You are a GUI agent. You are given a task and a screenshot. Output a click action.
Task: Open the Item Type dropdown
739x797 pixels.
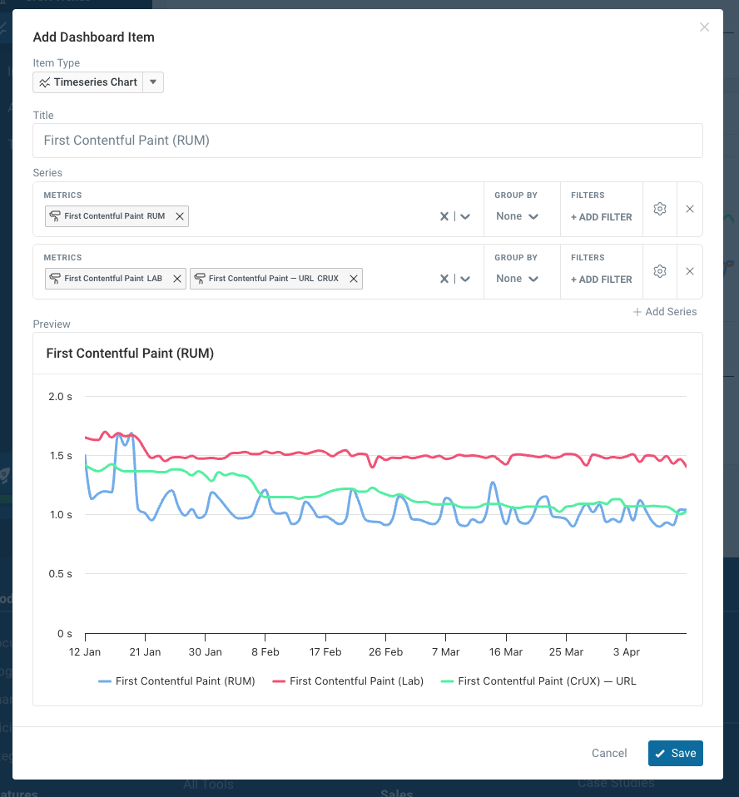(x=153, y=82)
